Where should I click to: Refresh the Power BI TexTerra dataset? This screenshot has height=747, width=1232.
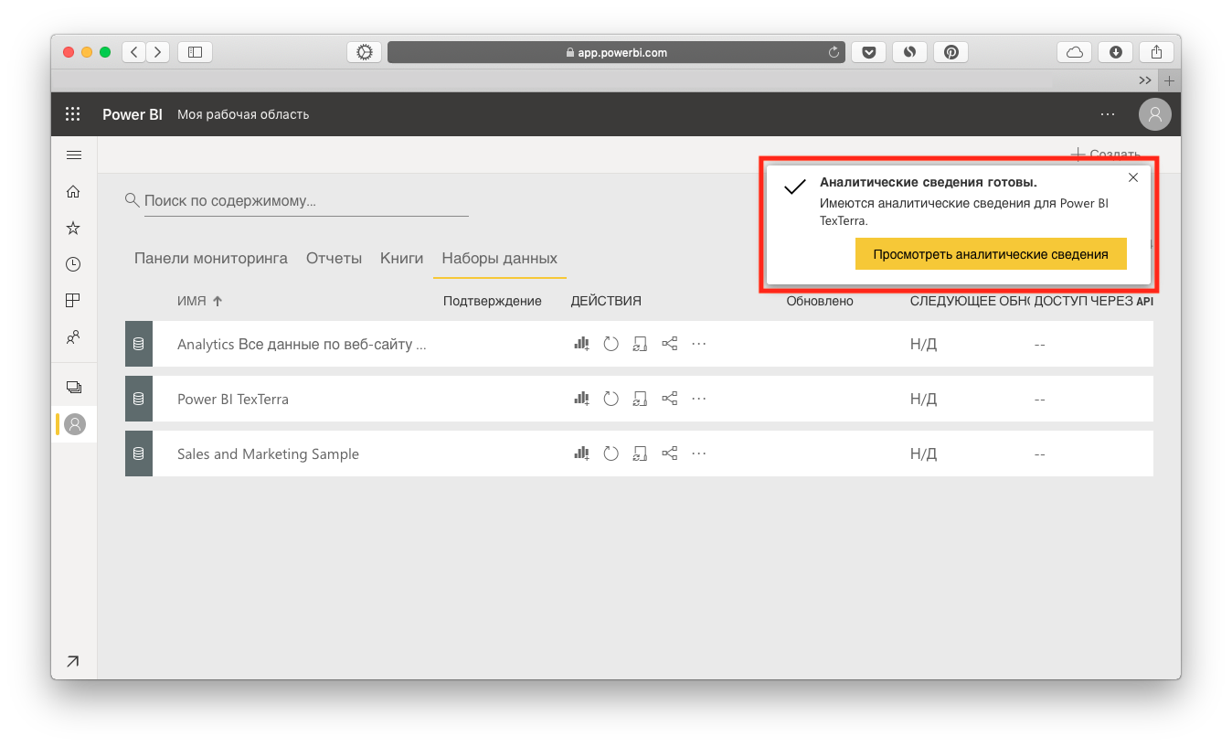pos(611,399)
